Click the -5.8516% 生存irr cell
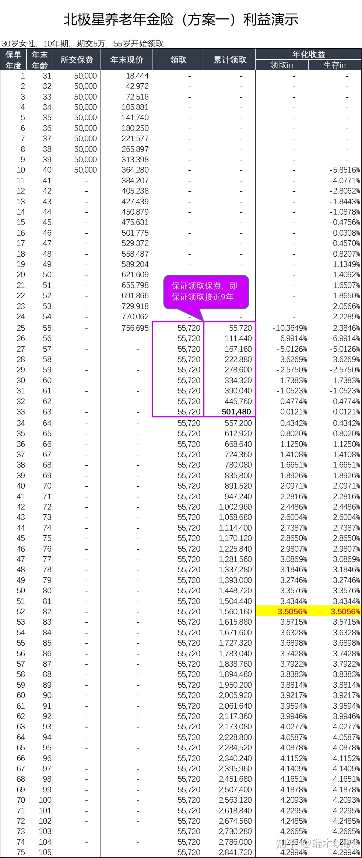 click(344, 170)
